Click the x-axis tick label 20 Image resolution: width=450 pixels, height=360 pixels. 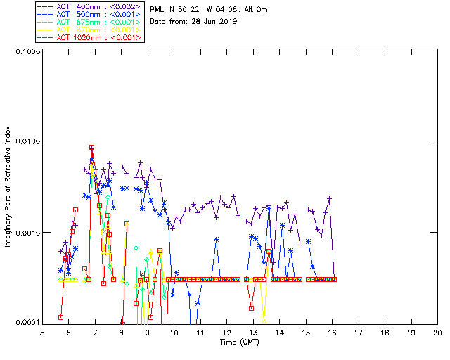click(437, 333)
